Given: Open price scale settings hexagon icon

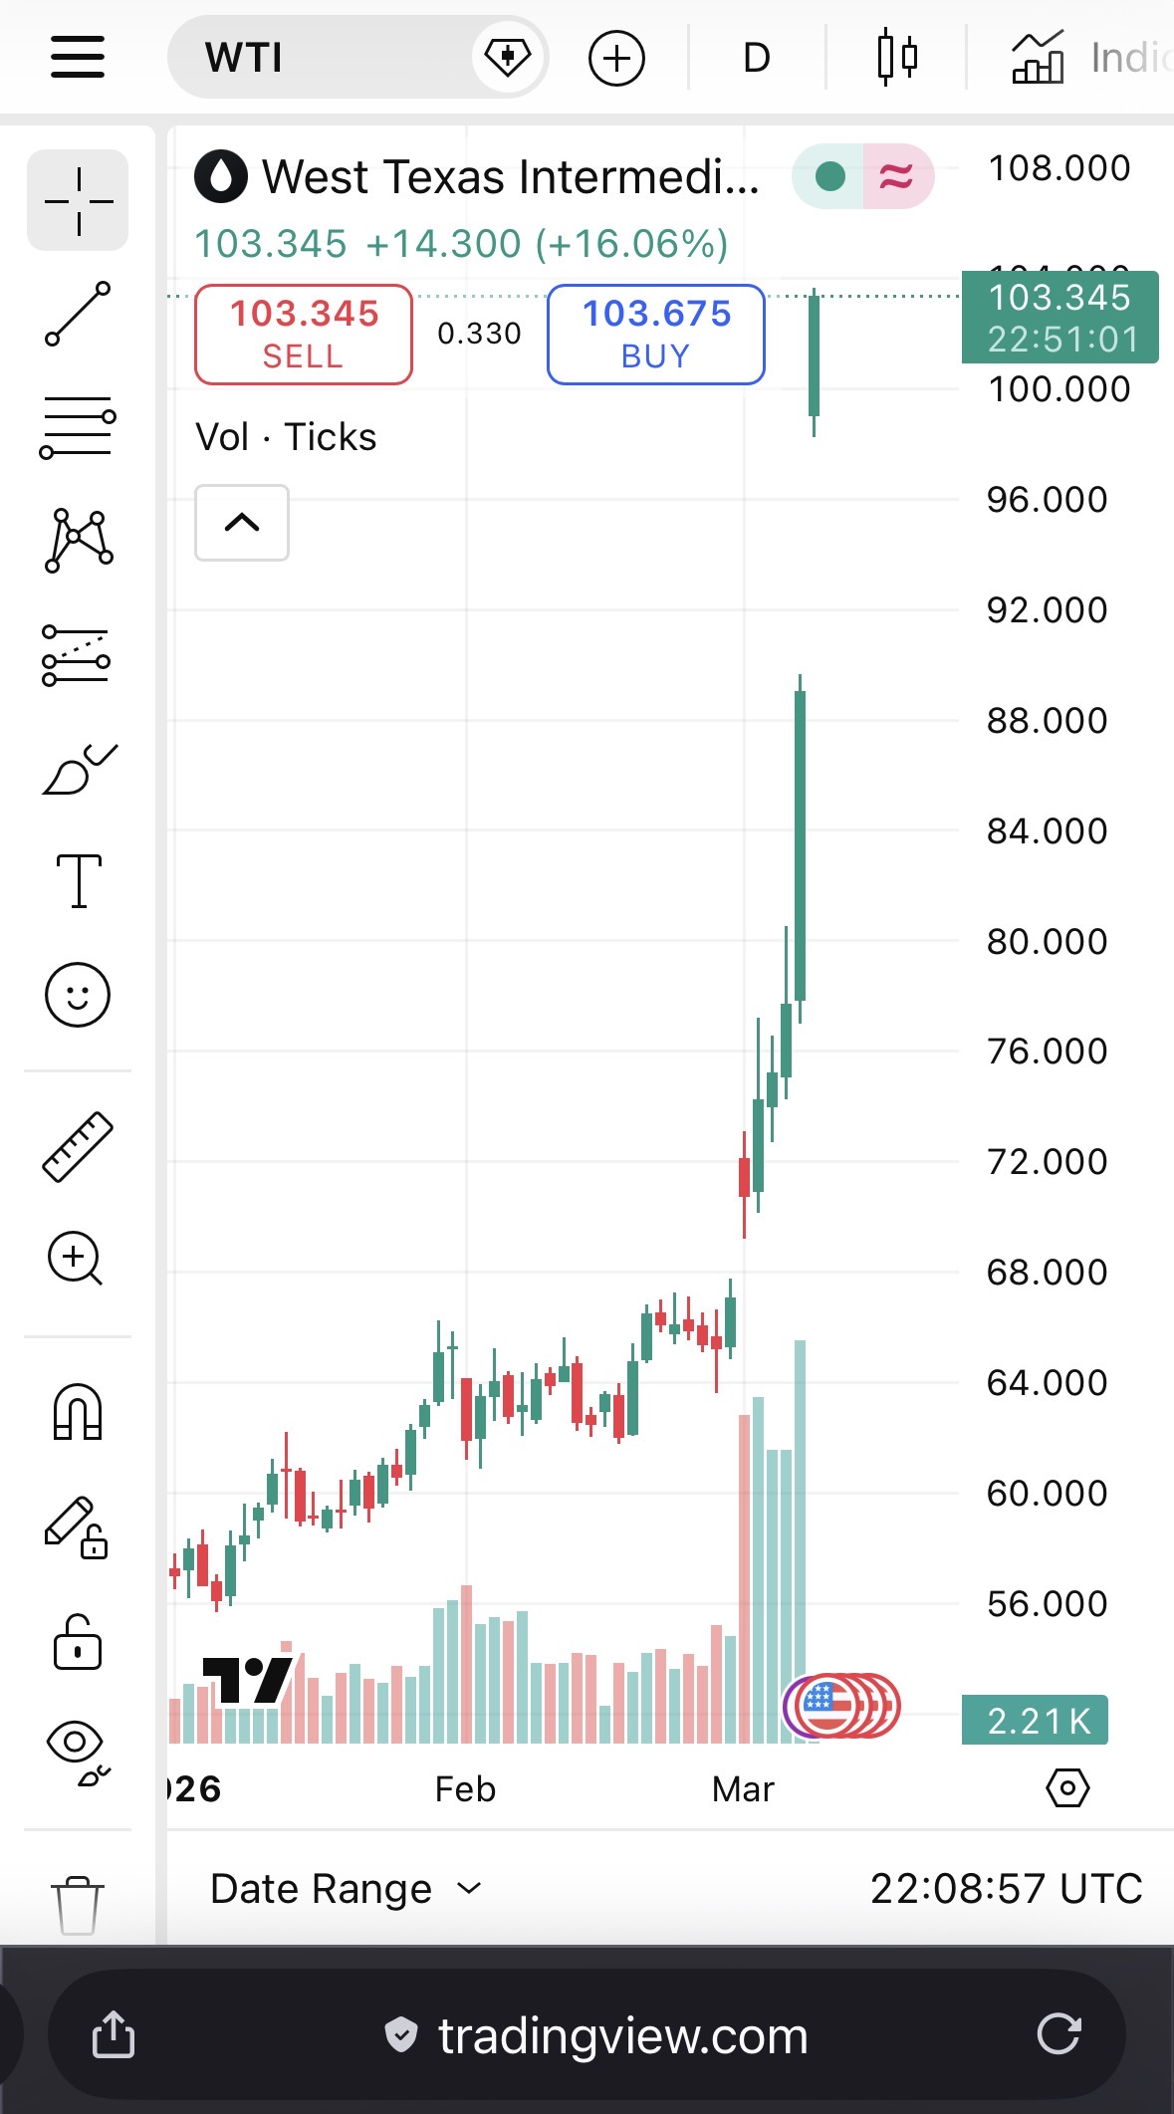Looking at the screenshot, I should click(1067, 1788).
